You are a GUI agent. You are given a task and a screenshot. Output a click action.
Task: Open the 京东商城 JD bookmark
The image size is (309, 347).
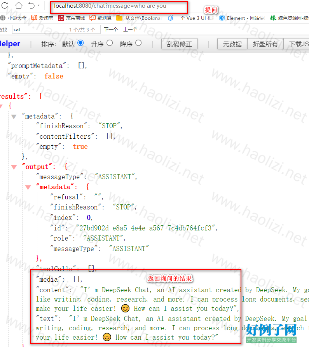coord(71,18)
